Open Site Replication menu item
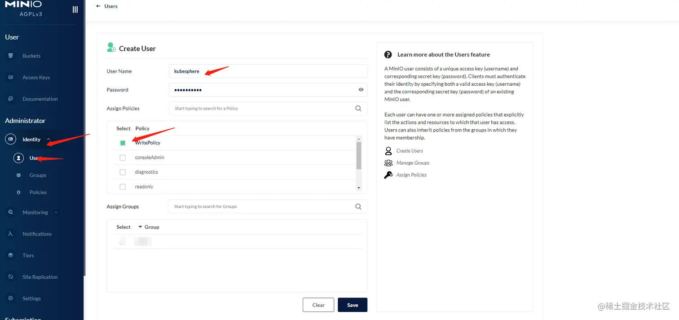 (x=40, y=277)
